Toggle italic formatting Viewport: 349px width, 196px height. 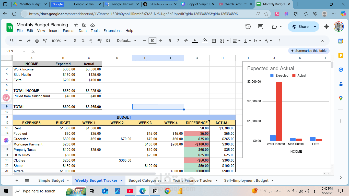[178, 41]
